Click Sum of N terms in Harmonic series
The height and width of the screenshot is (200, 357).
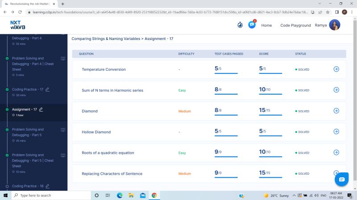pyautogui.click(x=112, y=90)
